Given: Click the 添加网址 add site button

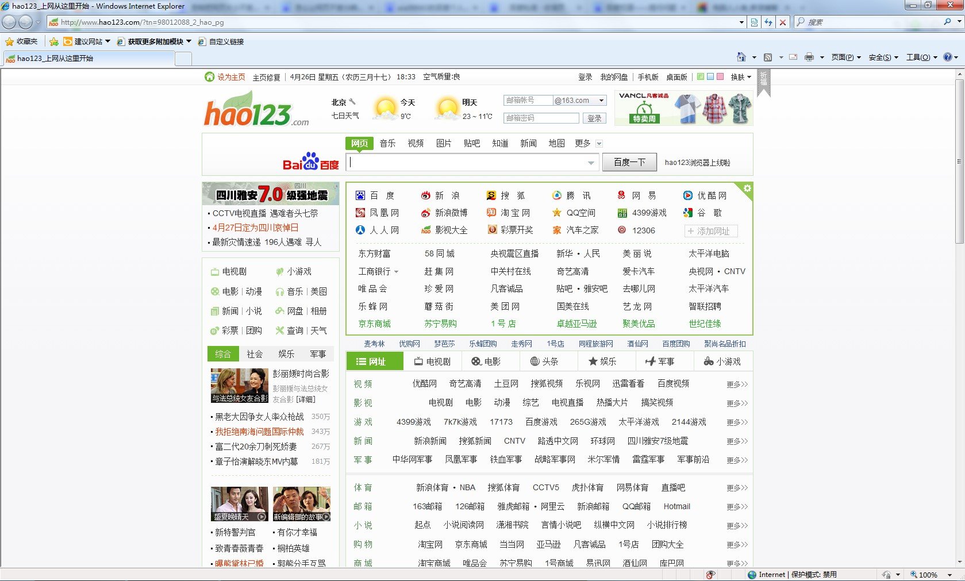Looking at the screenshot, I should 711,231.
